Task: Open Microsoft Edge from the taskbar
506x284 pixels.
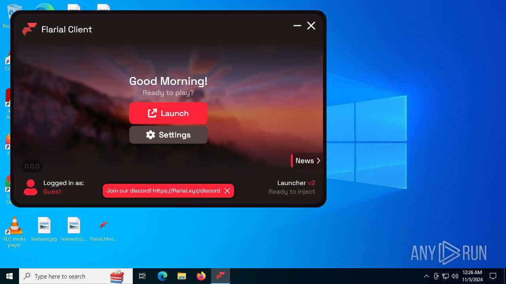Action: point(162,276)
